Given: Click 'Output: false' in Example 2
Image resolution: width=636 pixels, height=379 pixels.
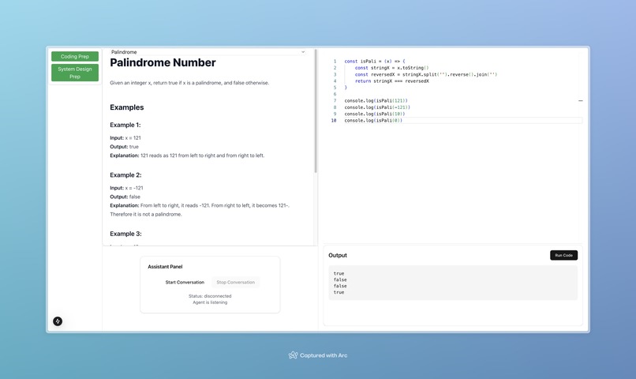Looking at the screenshot, I should point(125,197).
